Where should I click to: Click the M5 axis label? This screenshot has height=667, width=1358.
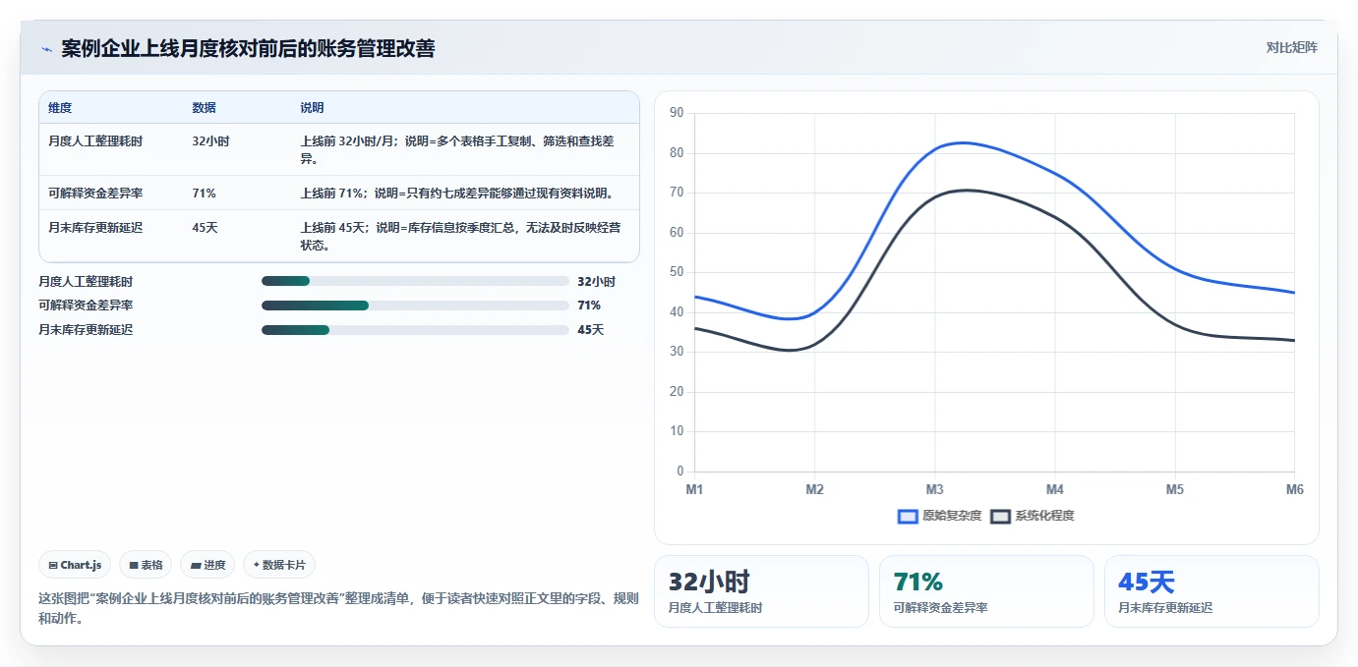click(x=1174, y=489)
